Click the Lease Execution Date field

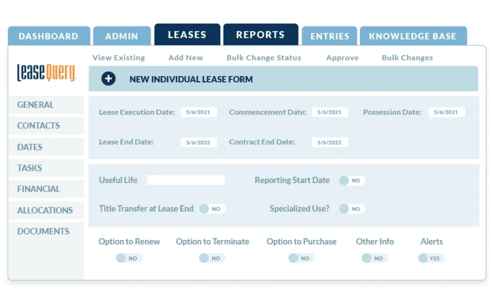click(x=199, y=112)
